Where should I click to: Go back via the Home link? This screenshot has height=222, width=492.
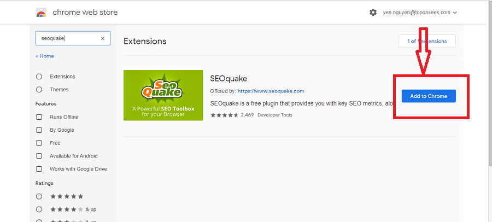pyautogui.click(x=45, y=56)
